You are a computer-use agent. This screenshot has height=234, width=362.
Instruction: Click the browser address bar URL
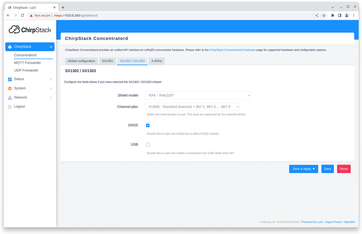pos(76,15)
